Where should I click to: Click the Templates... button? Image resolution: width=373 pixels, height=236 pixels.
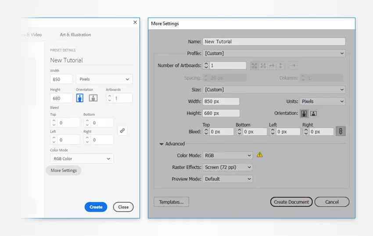[171, 202]
